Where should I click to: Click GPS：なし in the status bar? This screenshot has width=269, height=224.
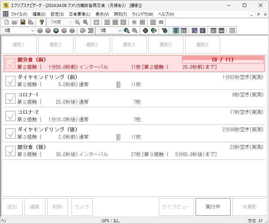click(x=111, y=221)
